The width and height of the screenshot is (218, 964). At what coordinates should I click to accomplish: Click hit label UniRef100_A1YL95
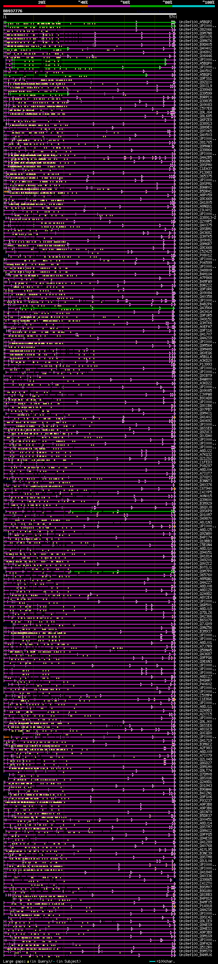196,849
